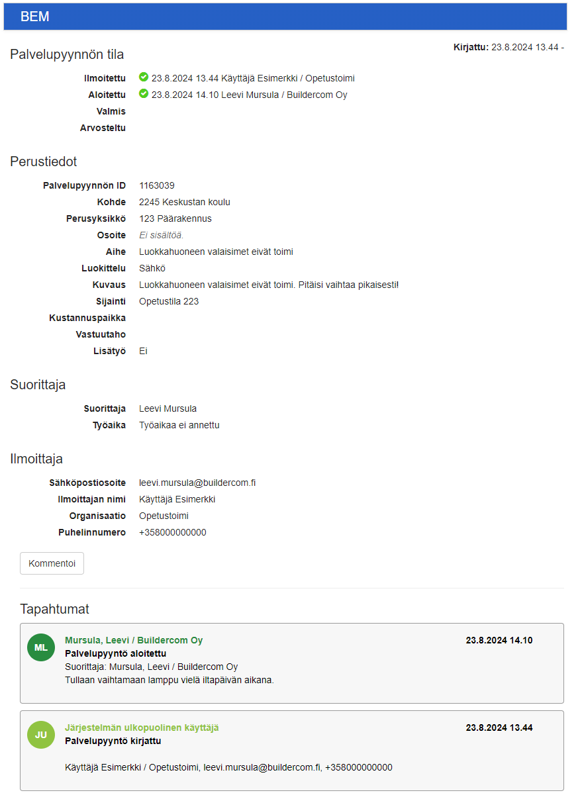Click the 23.8.2024 13.44 event timestamp
This screenshot has width=580, height=799.
(499, 728)
